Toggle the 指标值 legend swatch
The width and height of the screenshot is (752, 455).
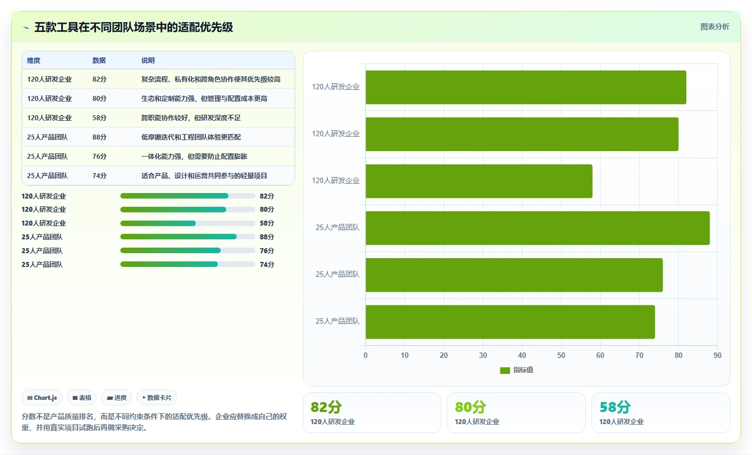point(505,370)
